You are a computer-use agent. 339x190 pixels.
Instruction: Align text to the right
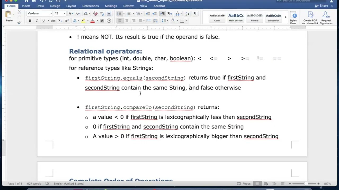click(x=133, y=21)
